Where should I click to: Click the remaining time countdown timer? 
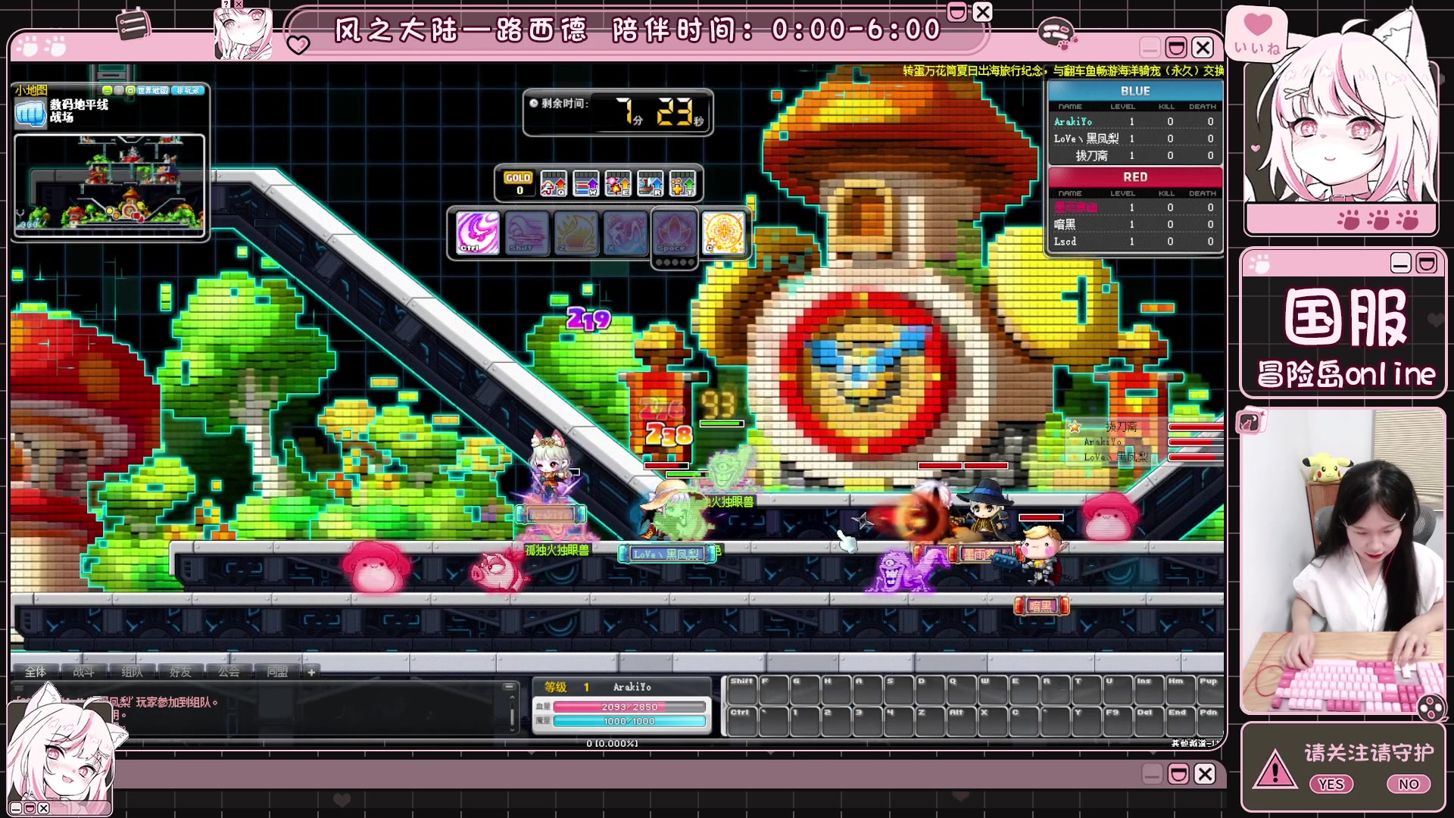pyautogui.click(x=618, y=112)
